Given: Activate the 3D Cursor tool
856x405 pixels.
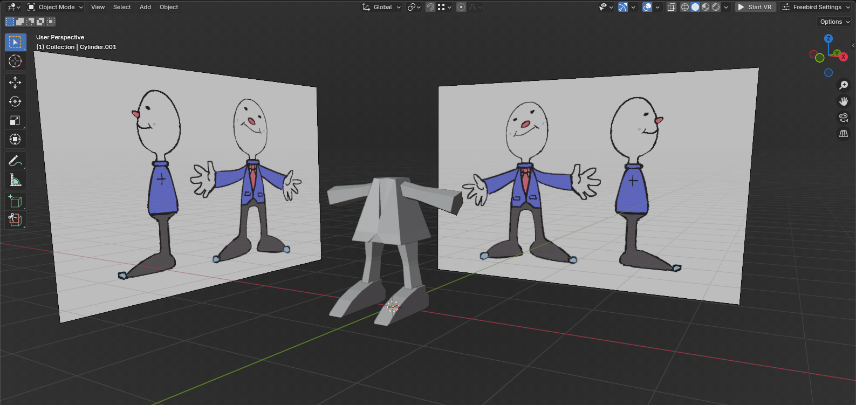Looking at the screenshot, I should point(15,61).
